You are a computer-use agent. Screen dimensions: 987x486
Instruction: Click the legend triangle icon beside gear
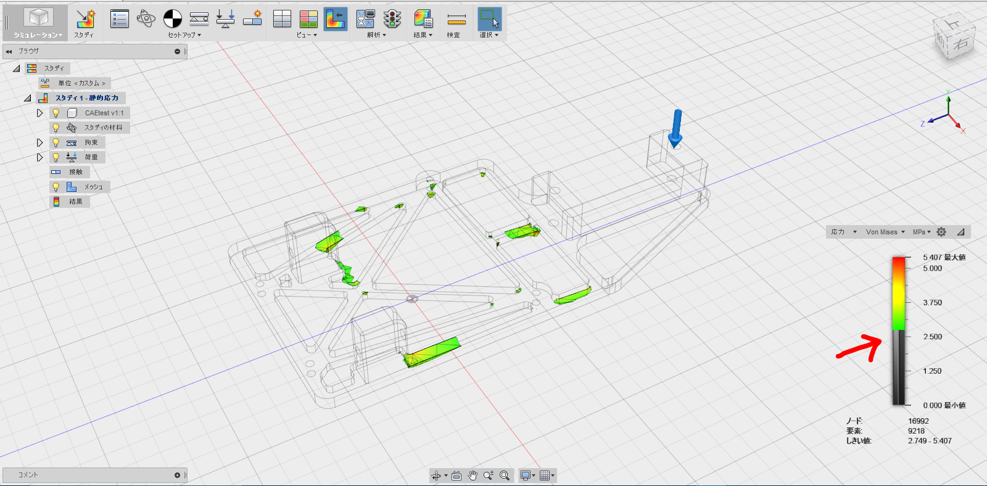pos(960,232)
